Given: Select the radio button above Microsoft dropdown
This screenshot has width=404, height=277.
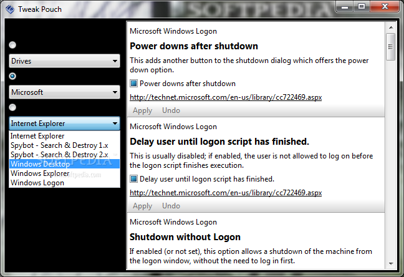Looking at the screenshot, I should 12,76.
